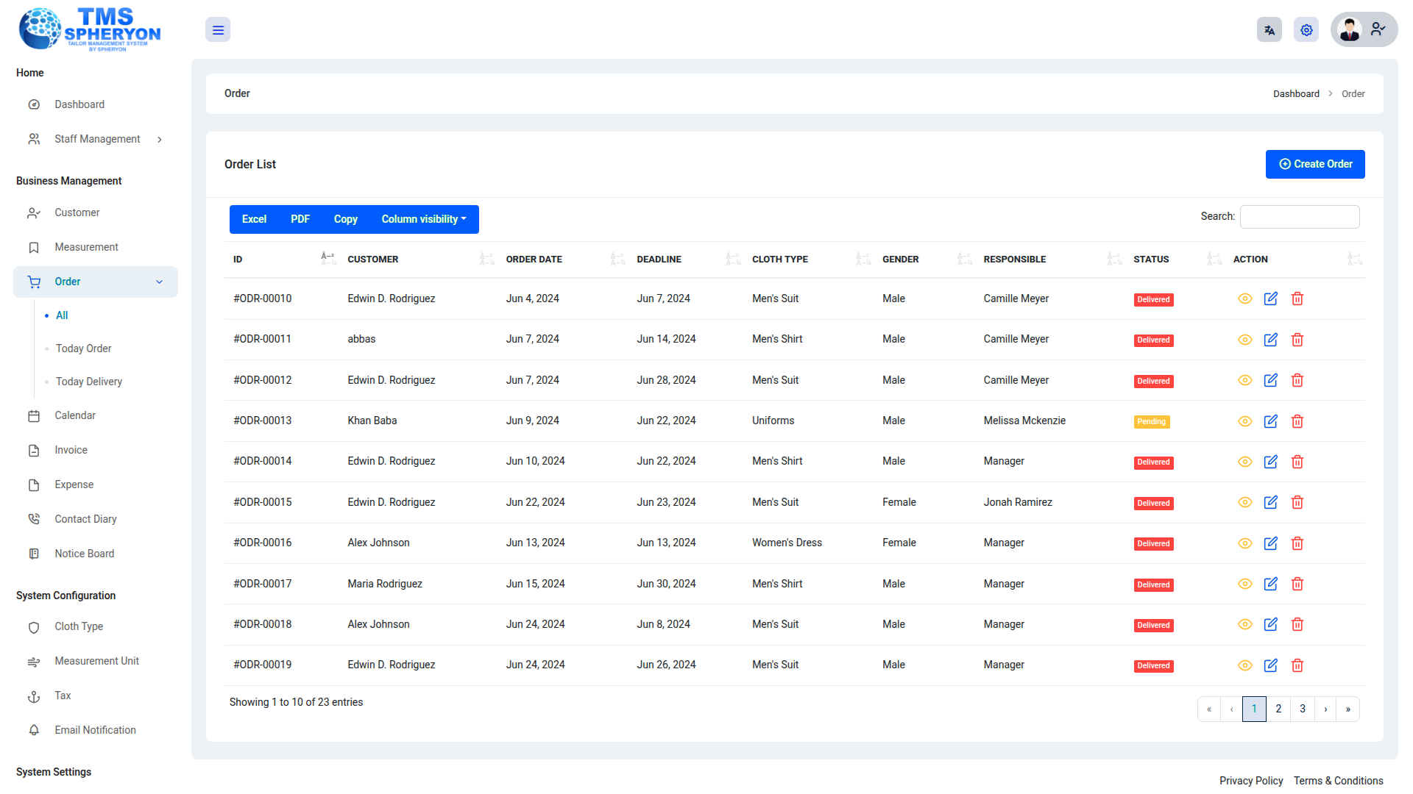Open the Privacy Policy link
1413x794 pixels.
(1251, 781)
